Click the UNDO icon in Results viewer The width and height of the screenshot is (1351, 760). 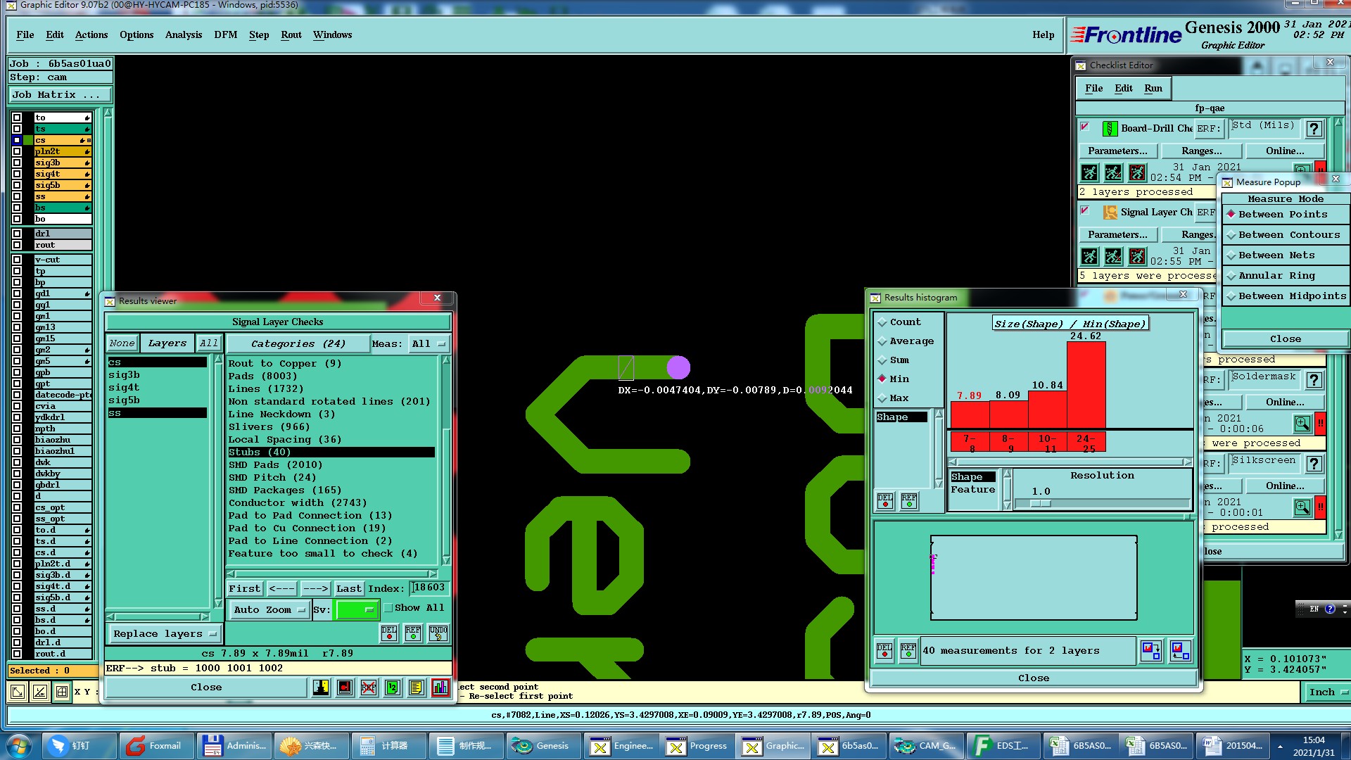coord(438,633)
